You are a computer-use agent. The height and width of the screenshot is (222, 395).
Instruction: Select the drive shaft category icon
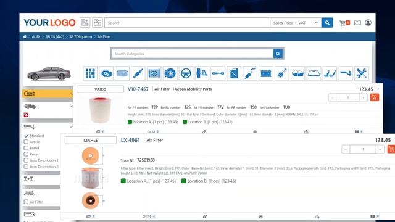coord(218,73)
